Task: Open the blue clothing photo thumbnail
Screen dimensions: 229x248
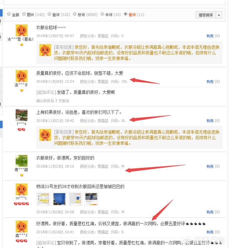Action: (x=59, y=199)
